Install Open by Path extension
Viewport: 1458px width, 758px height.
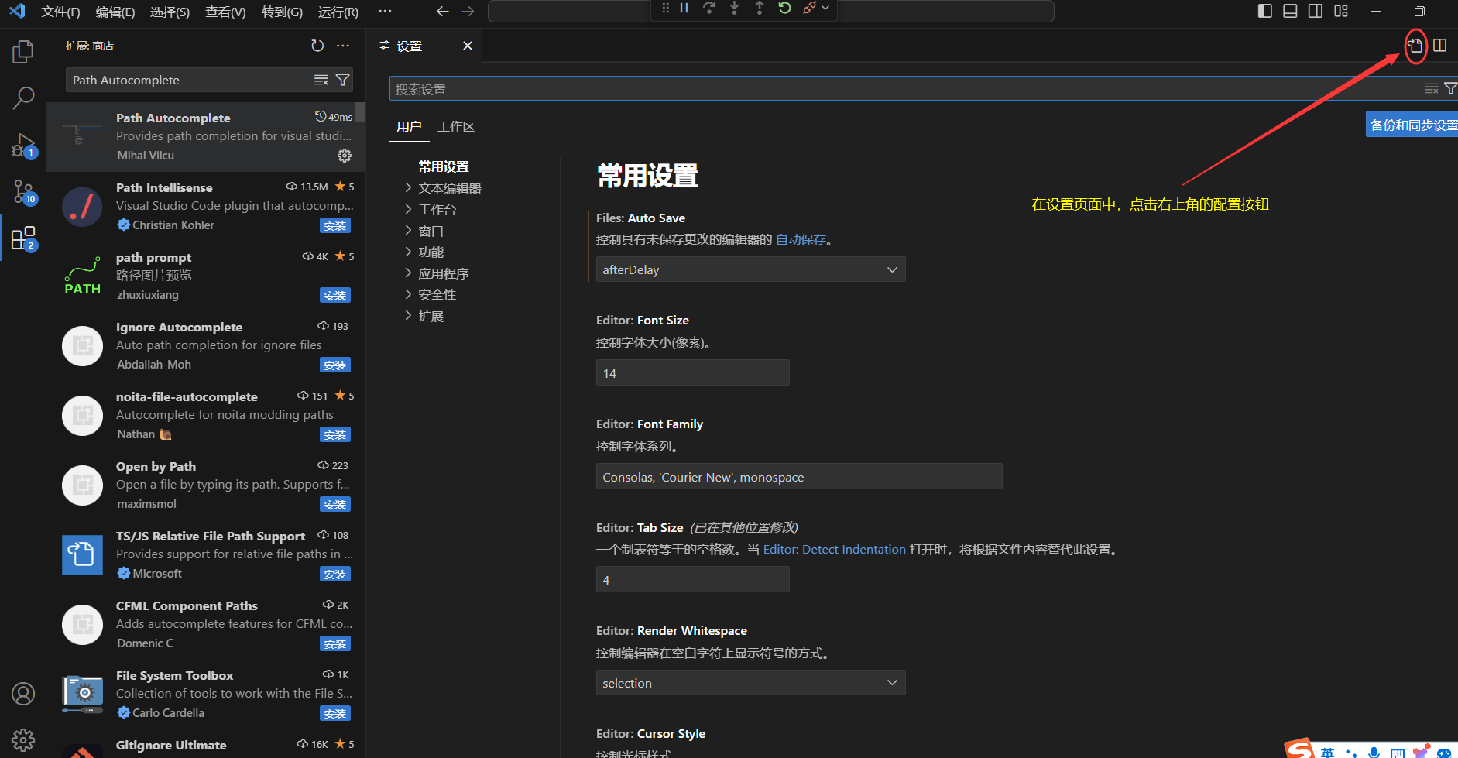335,505
